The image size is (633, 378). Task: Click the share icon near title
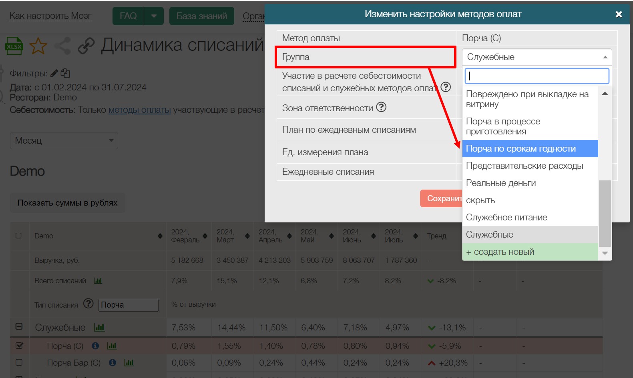[x=62, y=46]
